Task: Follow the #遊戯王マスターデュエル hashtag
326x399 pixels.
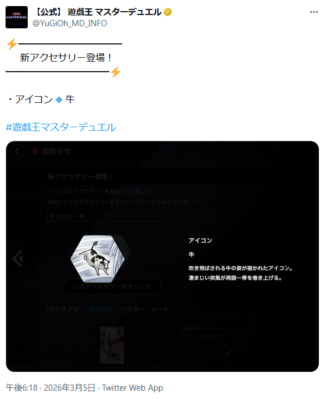Action: (x=61, y=127)
